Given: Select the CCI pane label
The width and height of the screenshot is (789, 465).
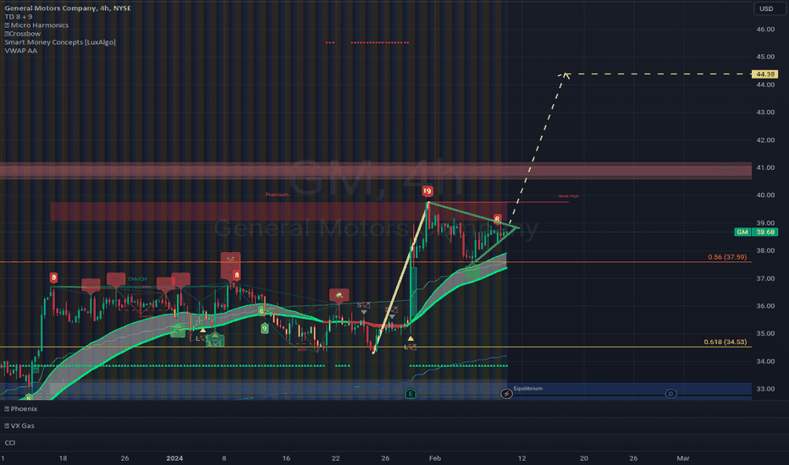Looking at the screenshot, I should point(10,443).
